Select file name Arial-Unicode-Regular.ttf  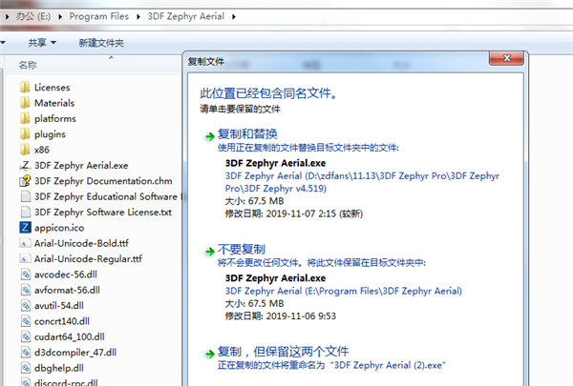[x=88, y=258]
